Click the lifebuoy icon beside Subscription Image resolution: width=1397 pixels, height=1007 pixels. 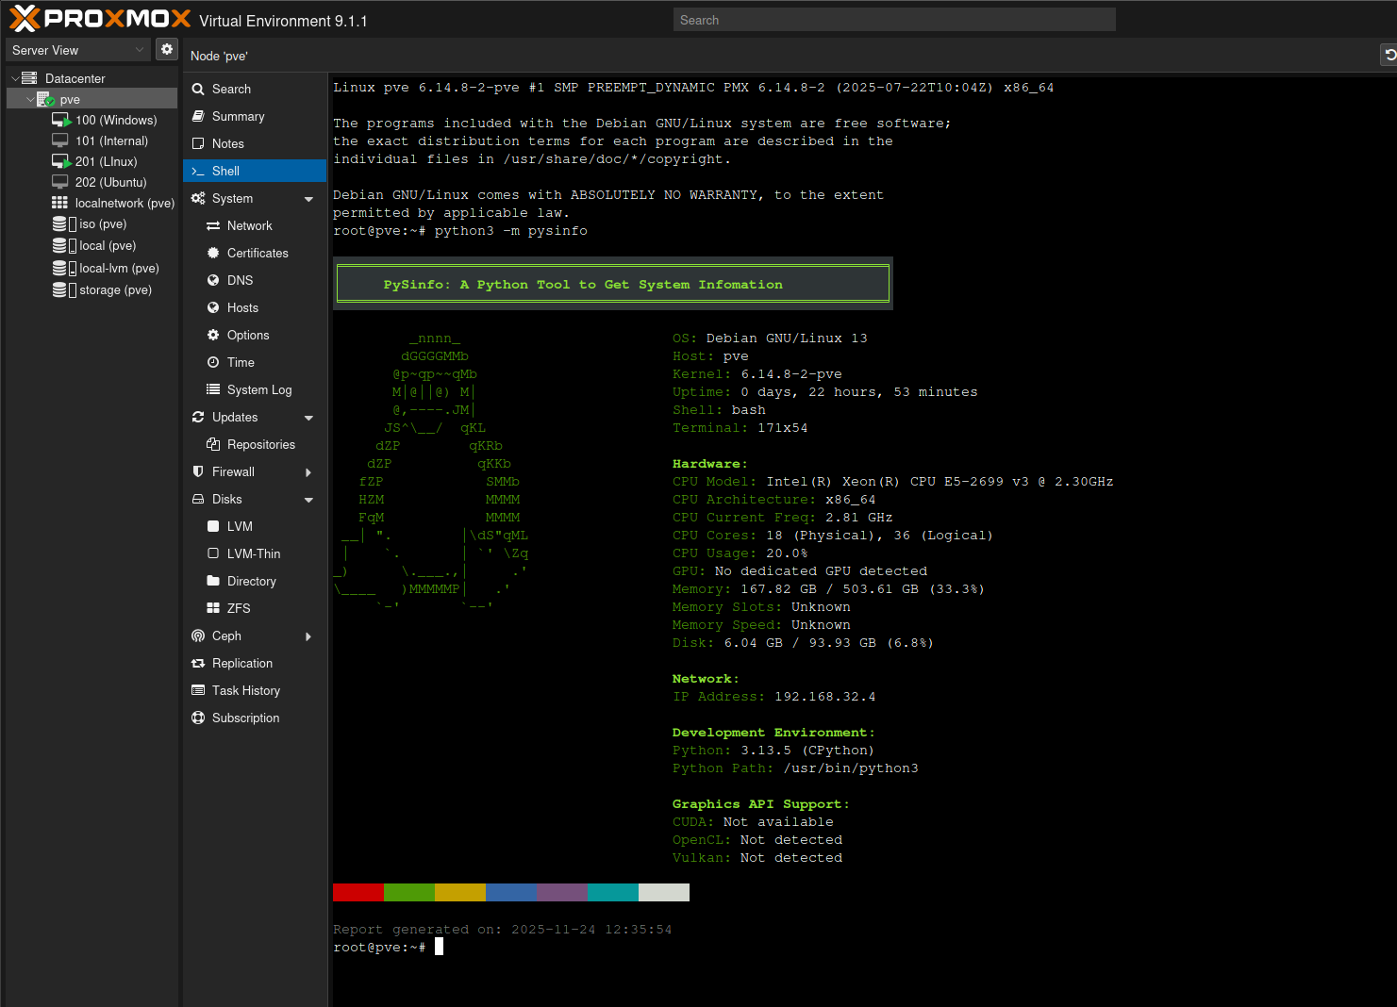198,718
